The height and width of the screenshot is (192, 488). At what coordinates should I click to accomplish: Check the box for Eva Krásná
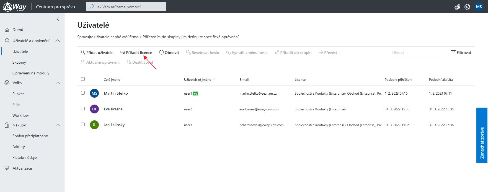click(83, 109)
